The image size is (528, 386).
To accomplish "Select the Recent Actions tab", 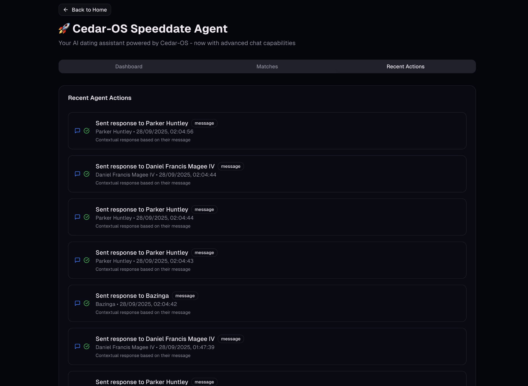I will [x=405, y=66].
